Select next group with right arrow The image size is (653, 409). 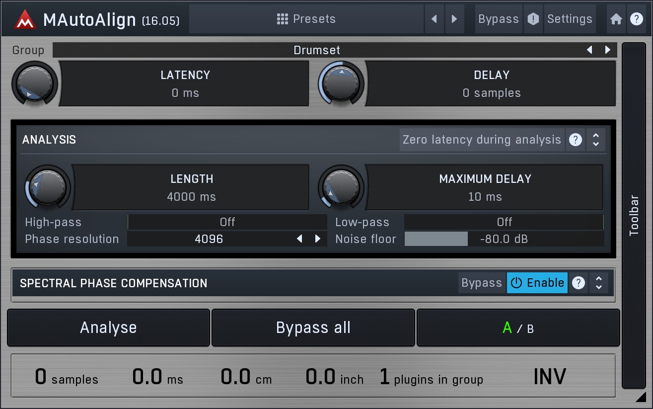(607, 50)
